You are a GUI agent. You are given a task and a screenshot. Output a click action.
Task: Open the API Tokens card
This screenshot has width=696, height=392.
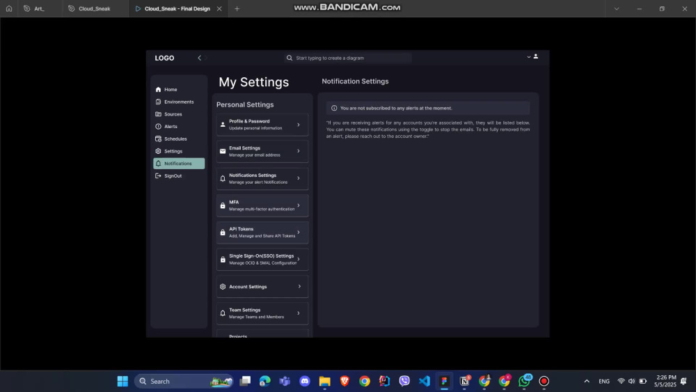click(262, 232)
